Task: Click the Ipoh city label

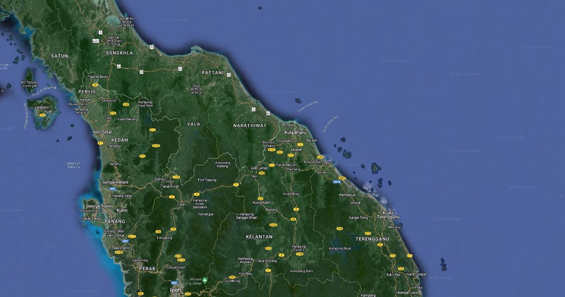Action: pos(175,290)
